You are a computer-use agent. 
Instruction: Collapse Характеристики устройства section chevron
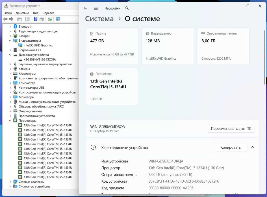click(x=252, y=147)
